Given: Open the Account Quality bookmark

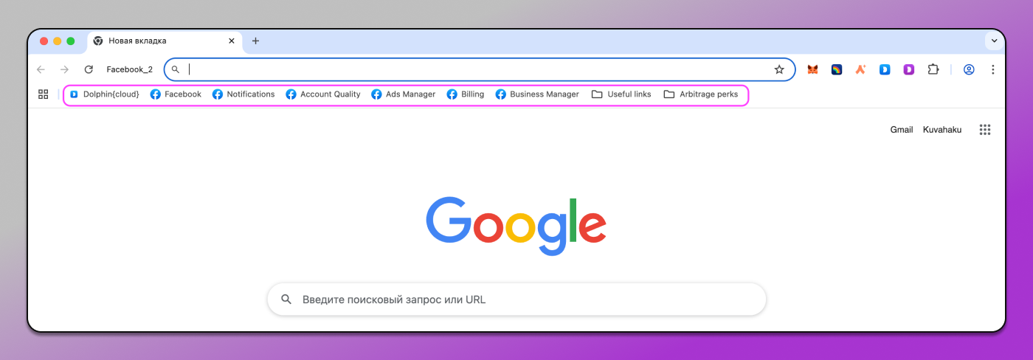Looking at the screenshot, I should click(x=323, y=94).
